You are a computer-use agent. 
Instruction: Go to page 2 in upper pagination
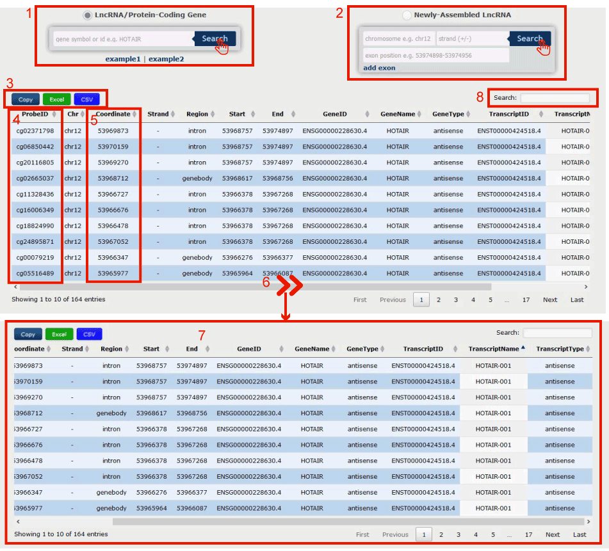point(439,299)
